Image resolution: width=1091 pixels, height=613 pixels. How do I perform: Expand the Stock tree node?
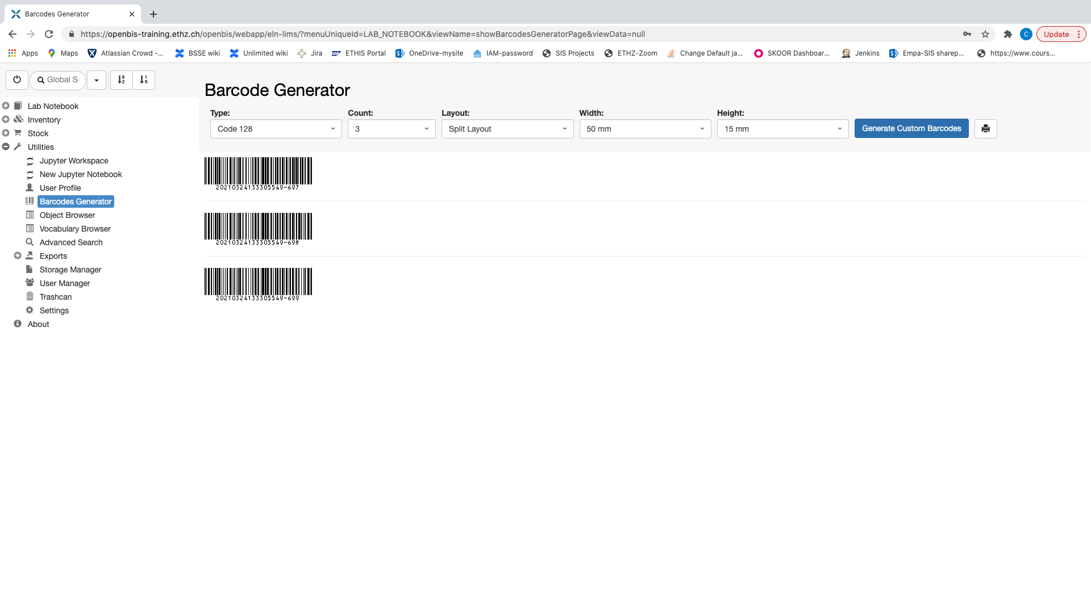pos(6,133)
